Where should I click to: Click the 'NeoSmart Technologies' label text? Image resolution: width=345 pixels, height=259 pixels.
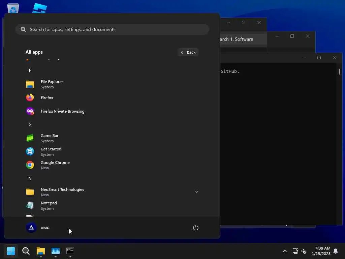62,190
